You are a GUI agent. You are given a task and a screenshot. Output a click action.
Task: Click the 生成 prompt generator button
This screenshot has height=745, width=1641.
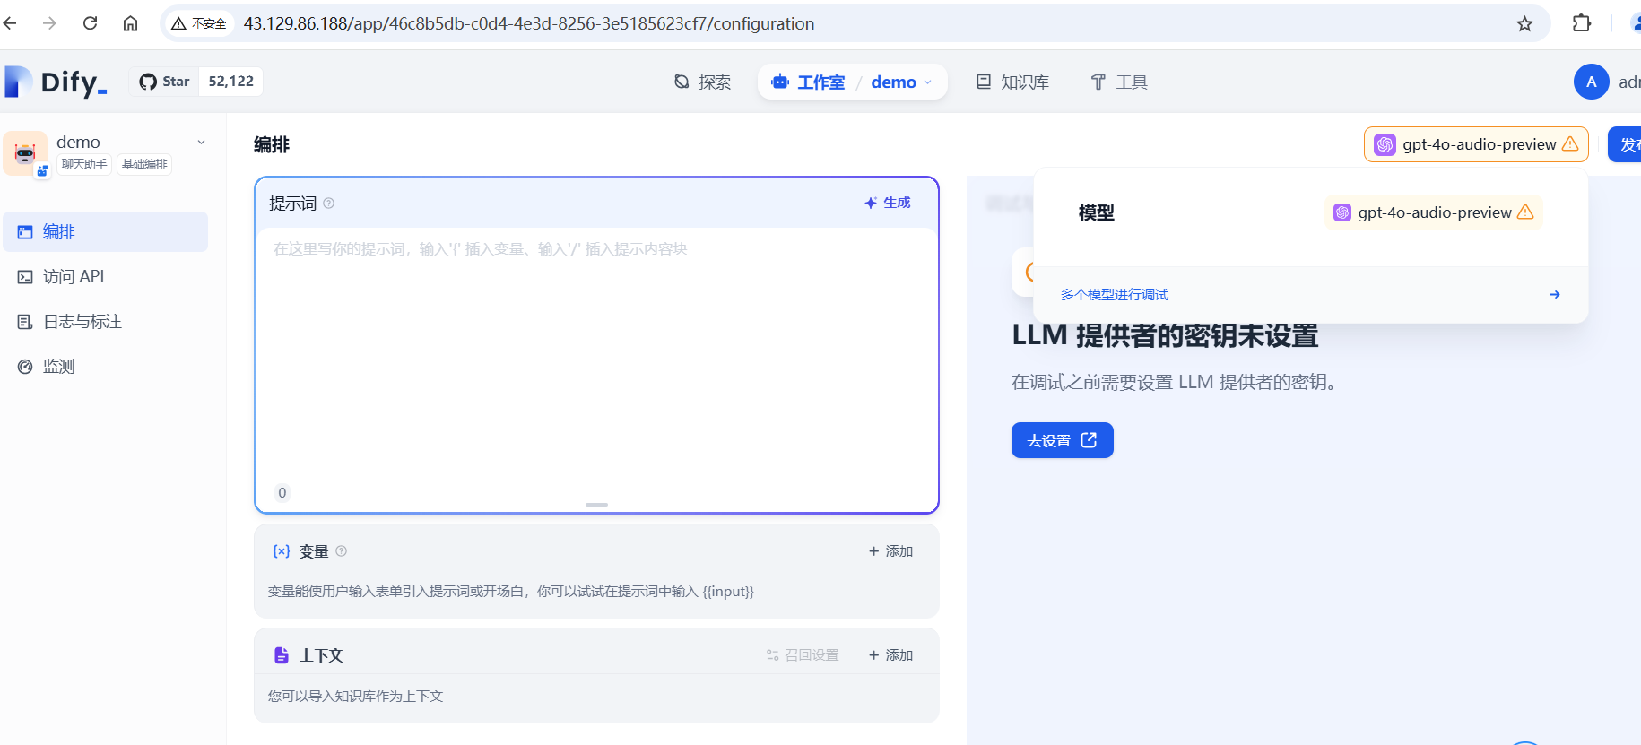pyautogui.click(x=887, y=204)
